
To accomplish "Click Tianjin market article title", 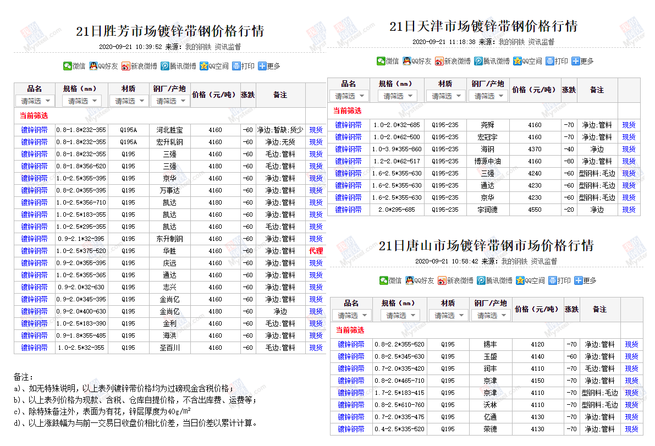I will point(484,26).
